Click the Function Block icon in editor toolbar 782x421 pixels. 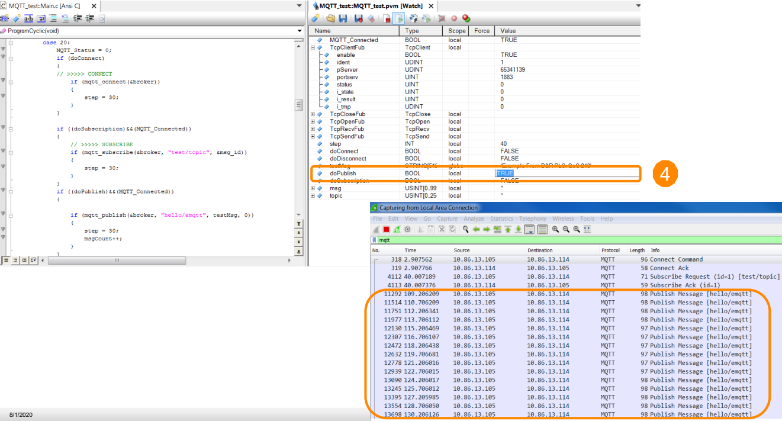click(x=5, y=18)
